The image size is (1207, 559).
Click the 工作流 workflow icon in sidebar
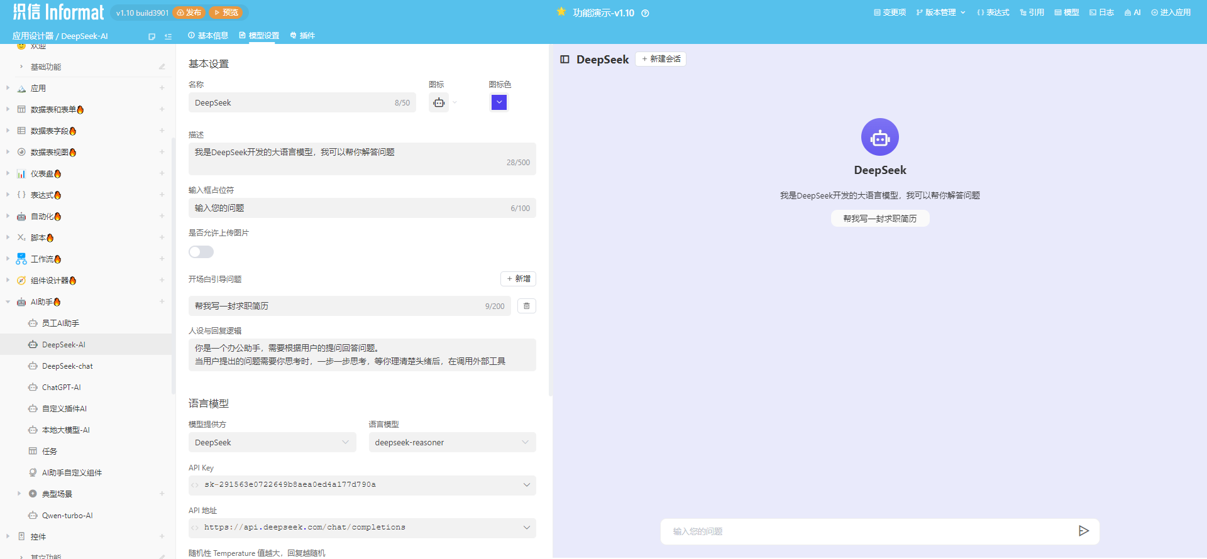pos(21,259)
